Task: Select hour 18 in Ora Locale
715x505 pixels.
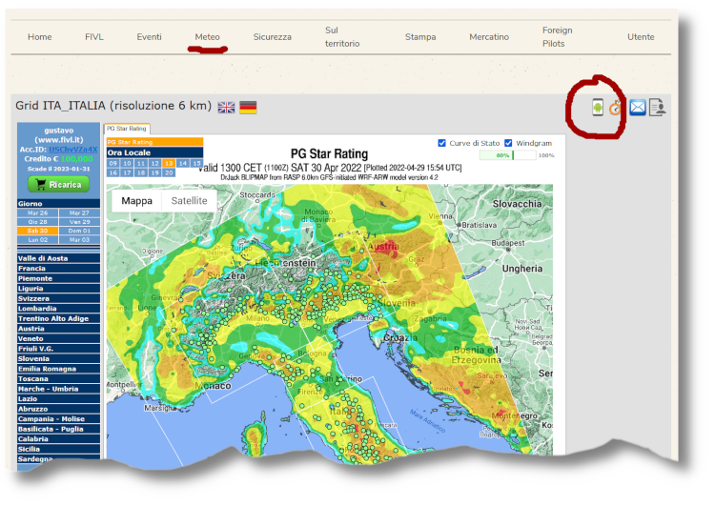Action: [x=141, y=172]
